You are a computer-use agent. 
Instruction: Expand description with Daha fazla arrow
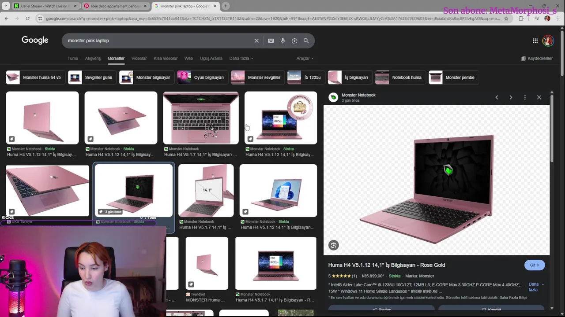tap(536, 287)
